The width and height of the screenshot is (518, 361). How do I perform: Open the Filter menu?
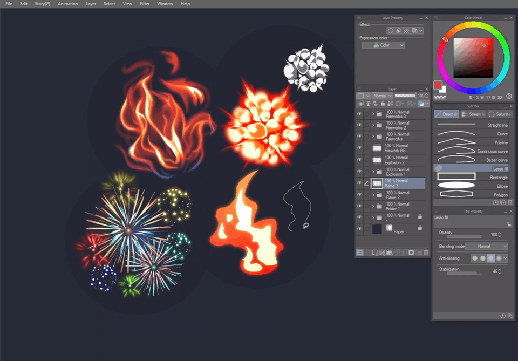click(145, 4)
